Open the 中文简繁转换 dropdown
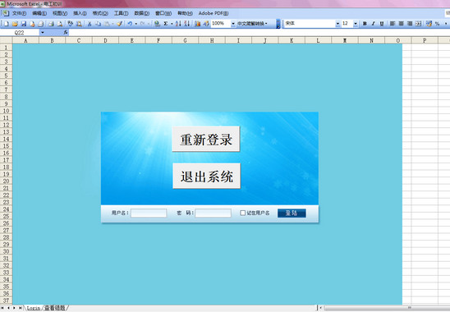 pyautogui.click(x=252, y=24)
